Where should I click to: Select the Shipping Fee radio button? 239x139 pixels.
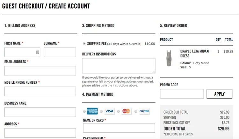click(x=84, y=44)
